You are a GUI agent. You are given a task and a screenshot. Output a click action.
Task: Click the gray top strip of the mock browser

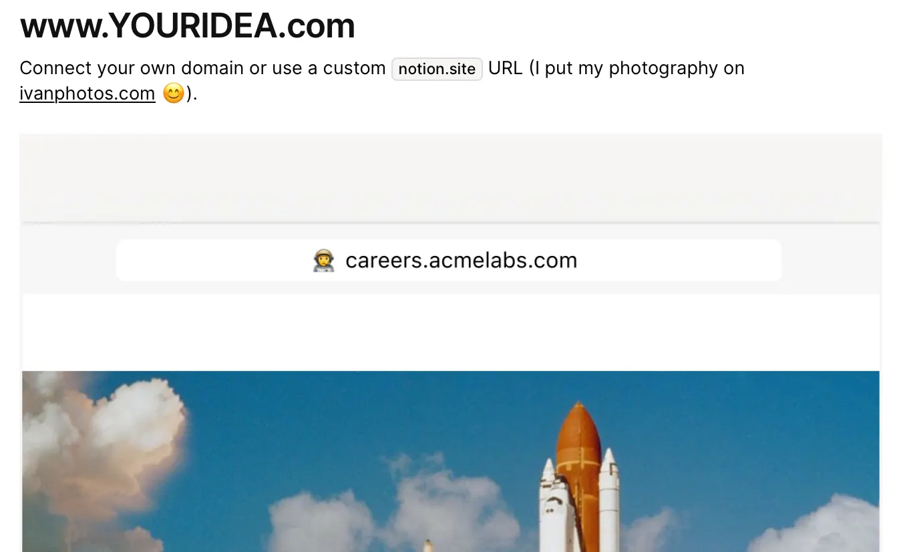[451, 178]
